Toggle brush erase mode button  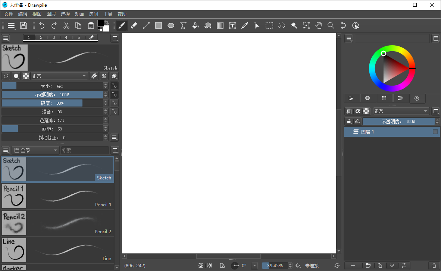tap(94, 76)
